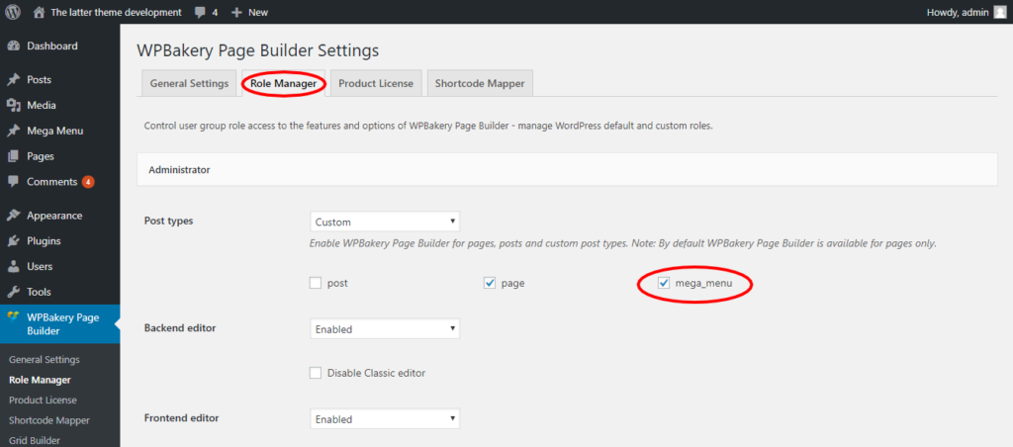
Task: Open Appearance paintbrush icon in sidebar
Action: (x=13, y=216)
